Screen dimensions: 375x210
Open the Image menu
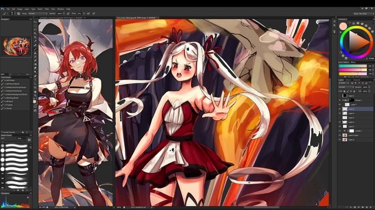click(x=20, y=9)
